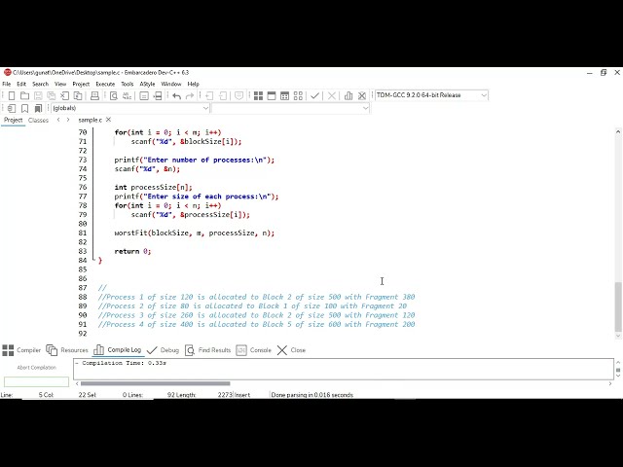
Task: Click the compile log horizontal scrollbar thumb
Action: tap(156, 383)
